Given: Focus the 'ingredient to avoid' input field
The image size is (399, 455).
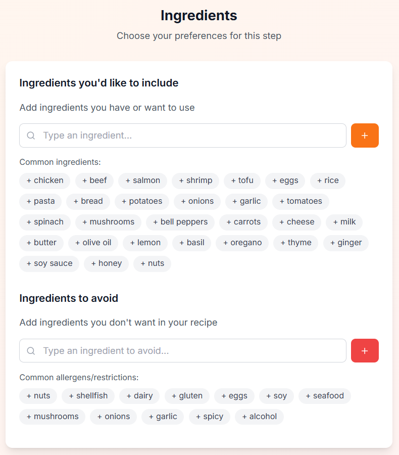Looking at the screenshot, I should coord(192,351).
